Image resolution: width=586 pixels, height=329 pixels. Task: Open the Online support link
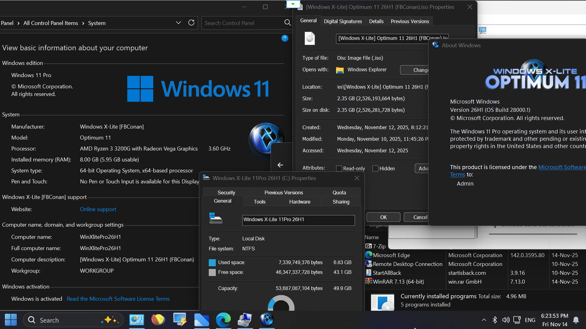click(98, 209)
